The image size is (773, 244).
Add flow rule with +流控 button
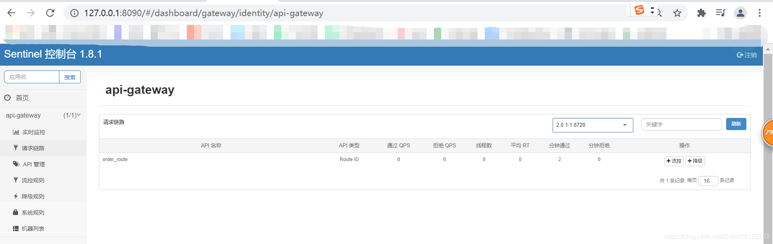(x=674, y=161)
